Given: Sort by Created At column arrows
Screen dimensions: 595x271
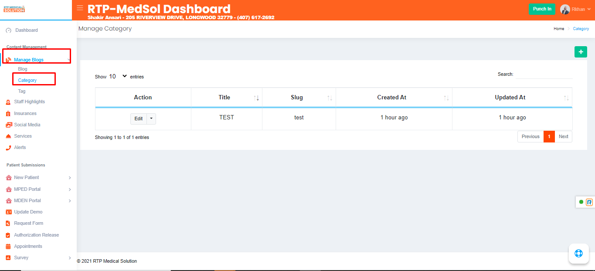Looking at the screenshot, I should 446,98.
